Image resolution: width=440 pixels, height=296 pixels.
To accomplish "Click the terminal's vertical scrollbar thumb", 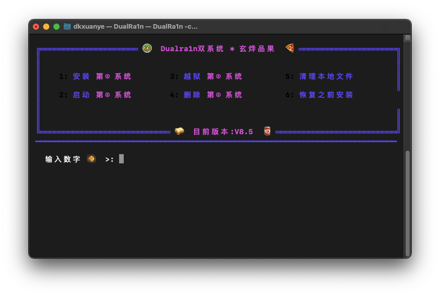I will click(x=408, y=203).
